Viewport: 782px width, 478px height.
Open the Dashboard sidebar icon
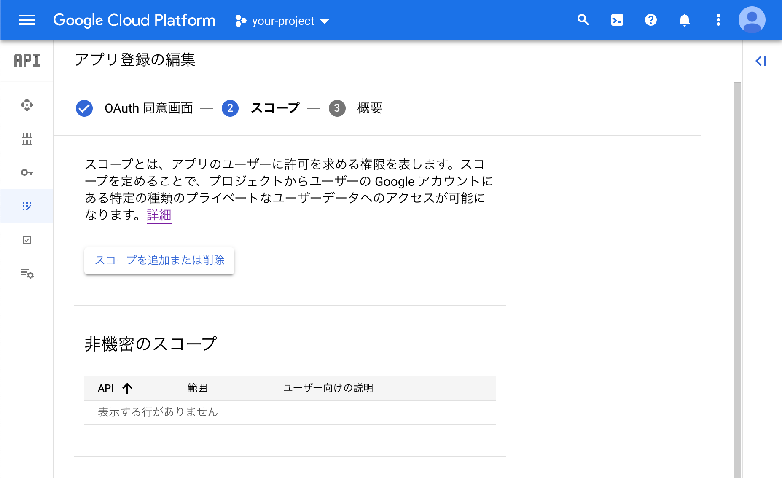click(x=27, y=105)
